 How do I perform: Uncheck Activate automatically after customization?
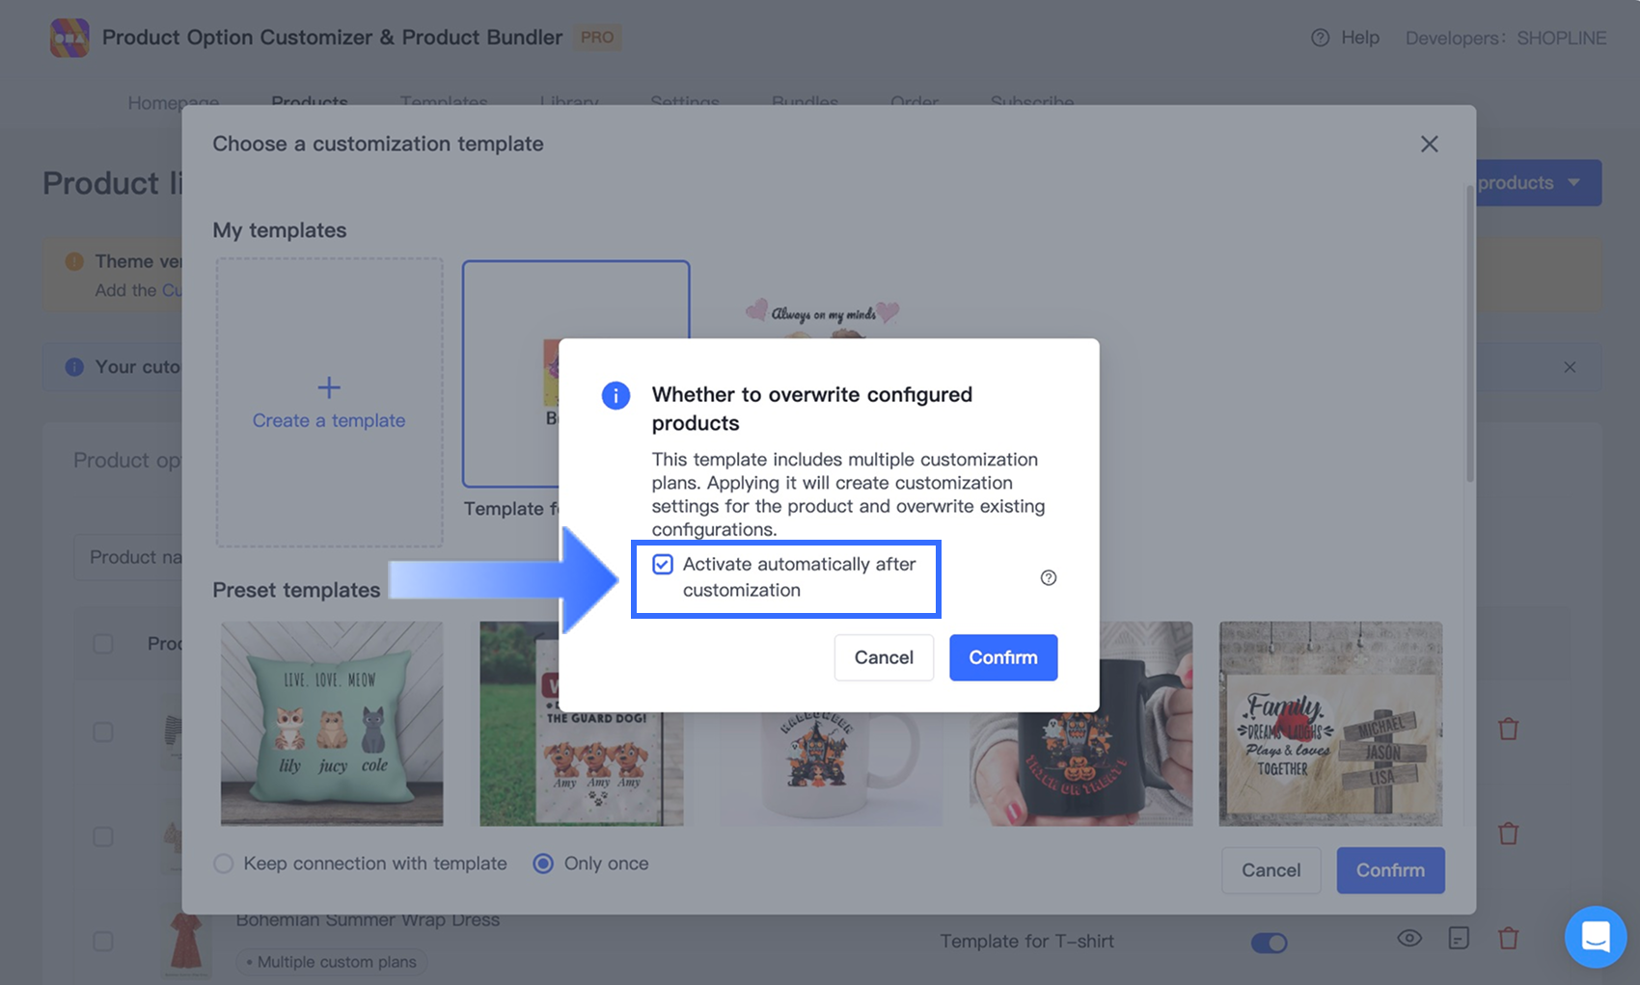tap(663, 564)
